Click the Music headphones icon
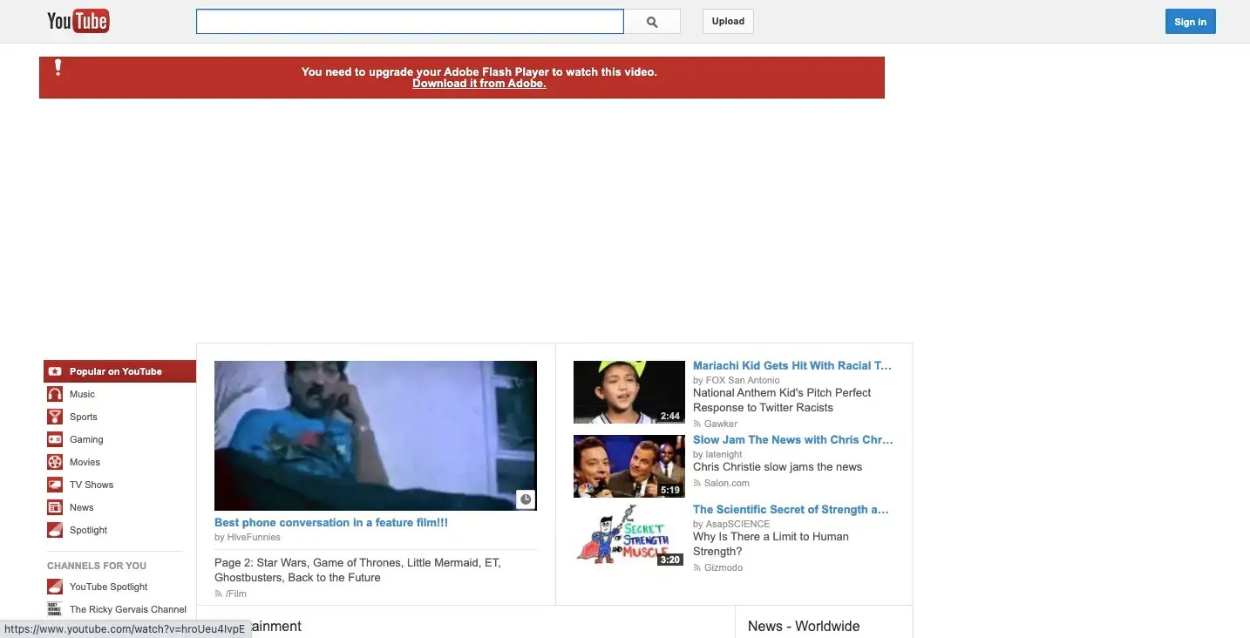 pyautogui.click(x=54, y=394)
